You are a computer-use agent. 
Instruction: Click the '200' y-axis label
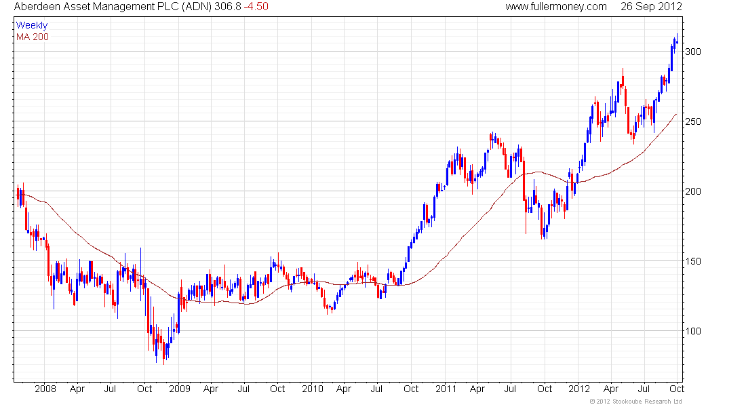pyautogui.click(x=692, y=191)
